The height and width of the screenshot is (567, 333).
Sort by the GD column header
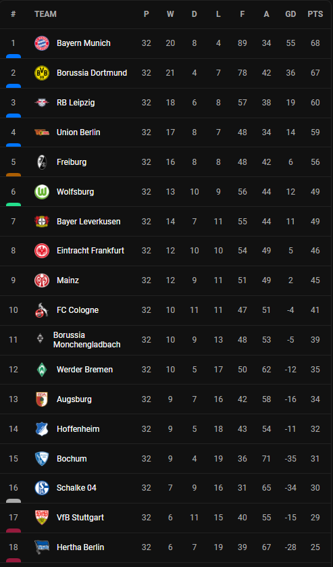click(x=290, y=14)
